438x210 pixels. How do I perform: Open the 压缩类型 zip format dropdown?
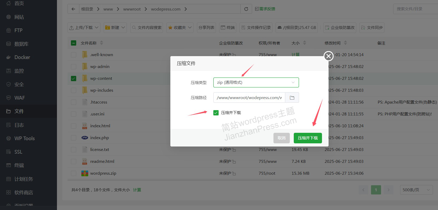pos(256,82)
